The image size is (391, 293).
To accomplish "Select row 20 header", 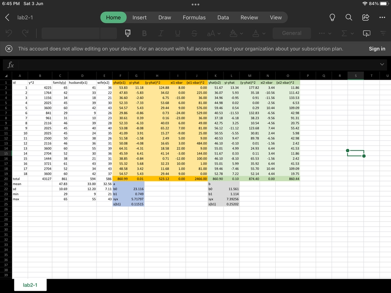I will [6, 179].
